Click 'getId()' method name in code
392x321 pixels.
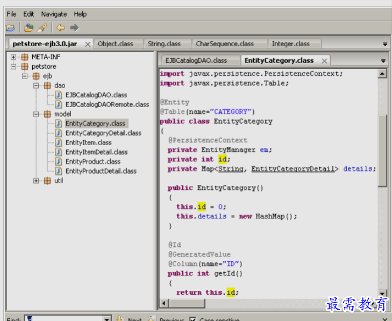tap(228, 274)
